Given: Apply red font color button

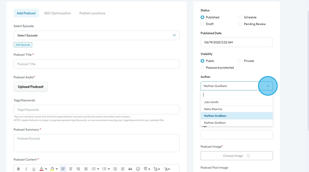Looking at the screenshot, I should tap(41, 169).
